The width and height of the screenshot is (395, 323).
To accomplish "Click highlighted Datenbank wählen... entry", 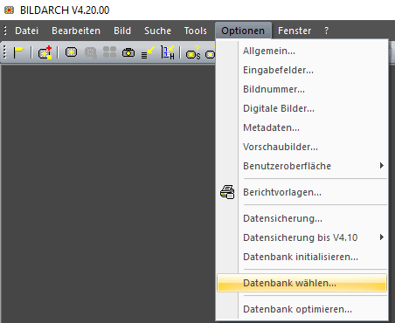I will (x=301, y=283).
